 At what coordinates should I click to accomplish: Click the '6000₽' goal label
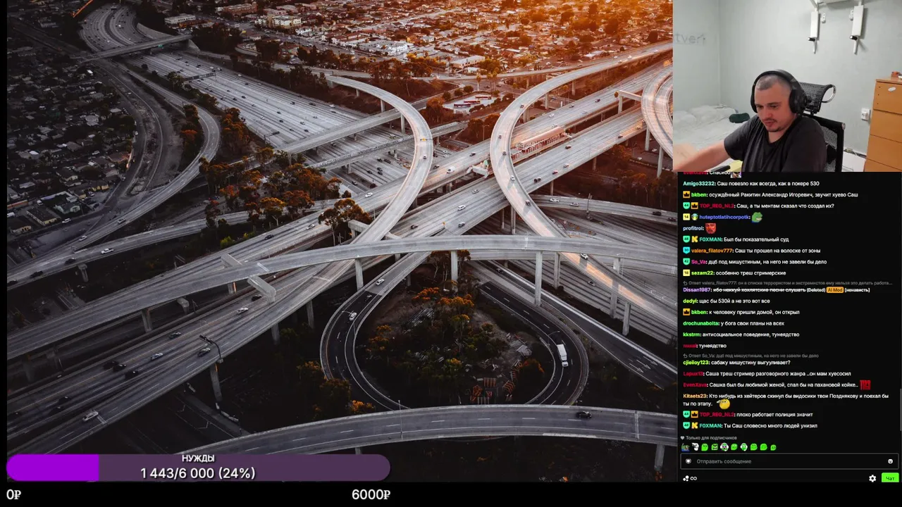371,494
